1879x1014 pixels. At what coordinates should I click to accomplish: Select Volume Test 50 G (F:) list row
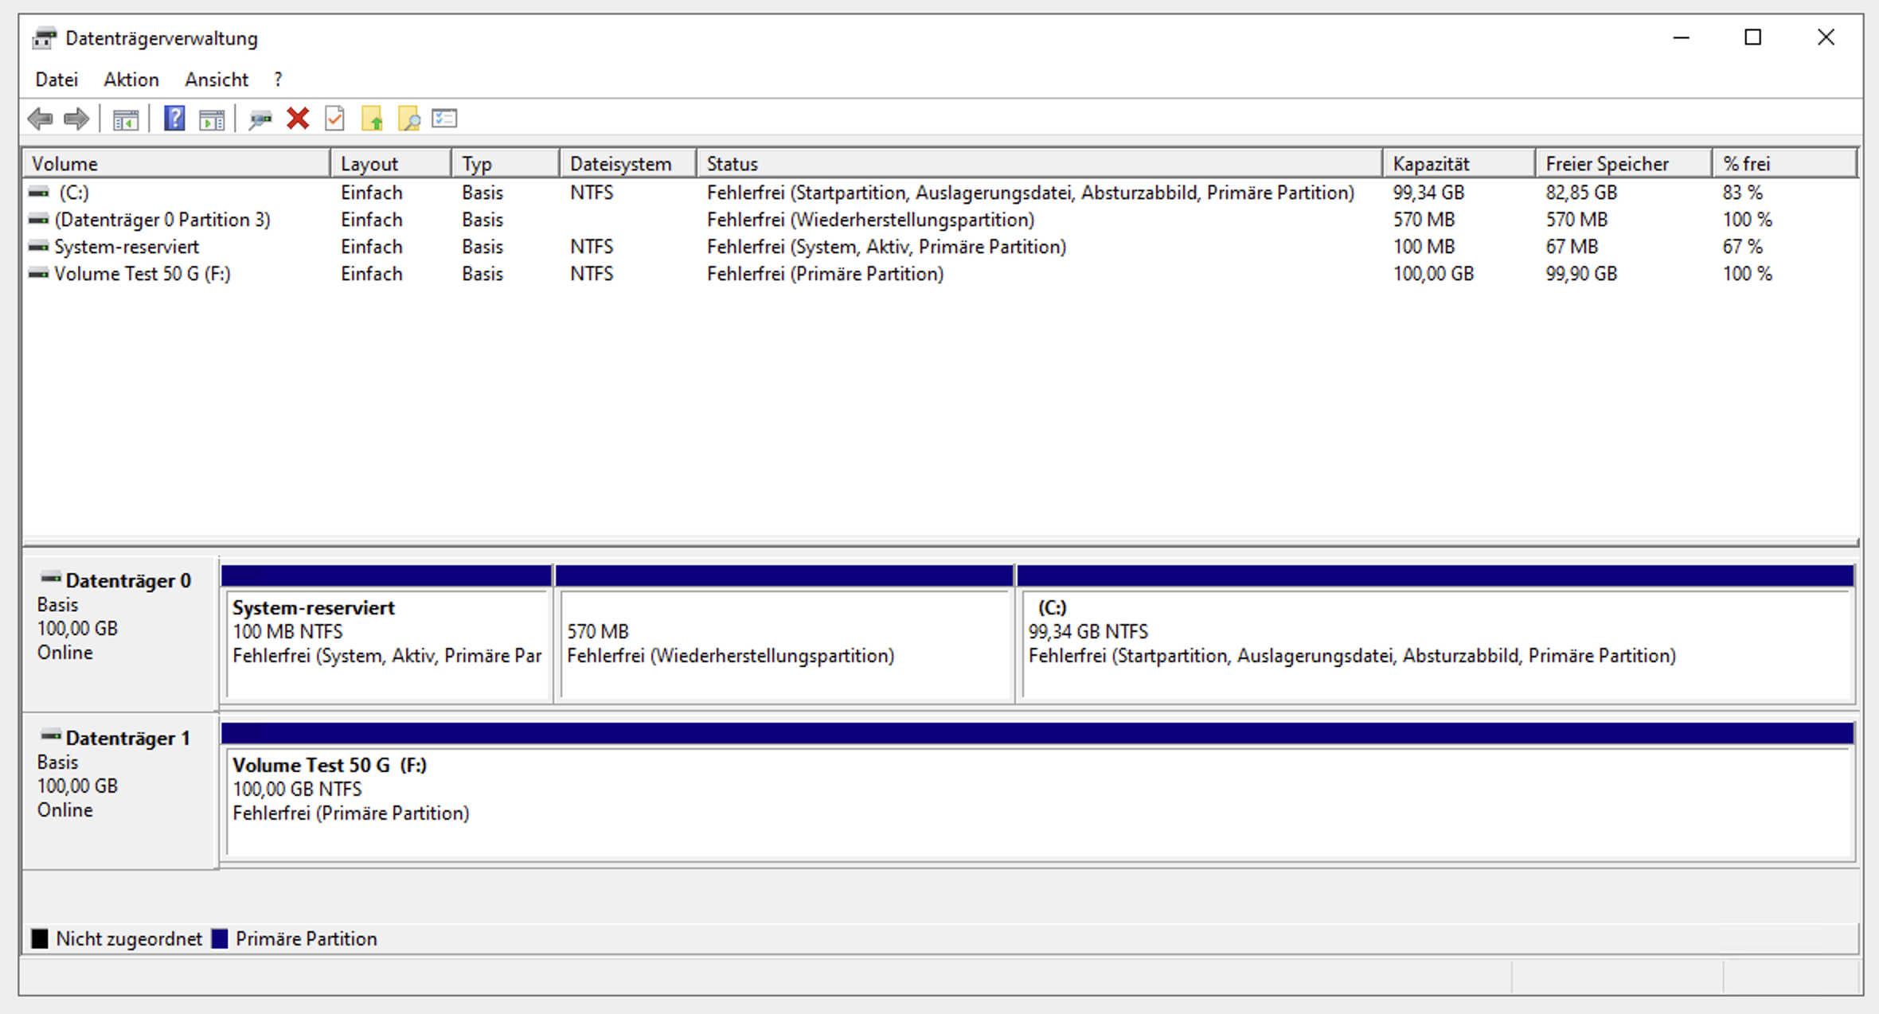coord(142,274)
